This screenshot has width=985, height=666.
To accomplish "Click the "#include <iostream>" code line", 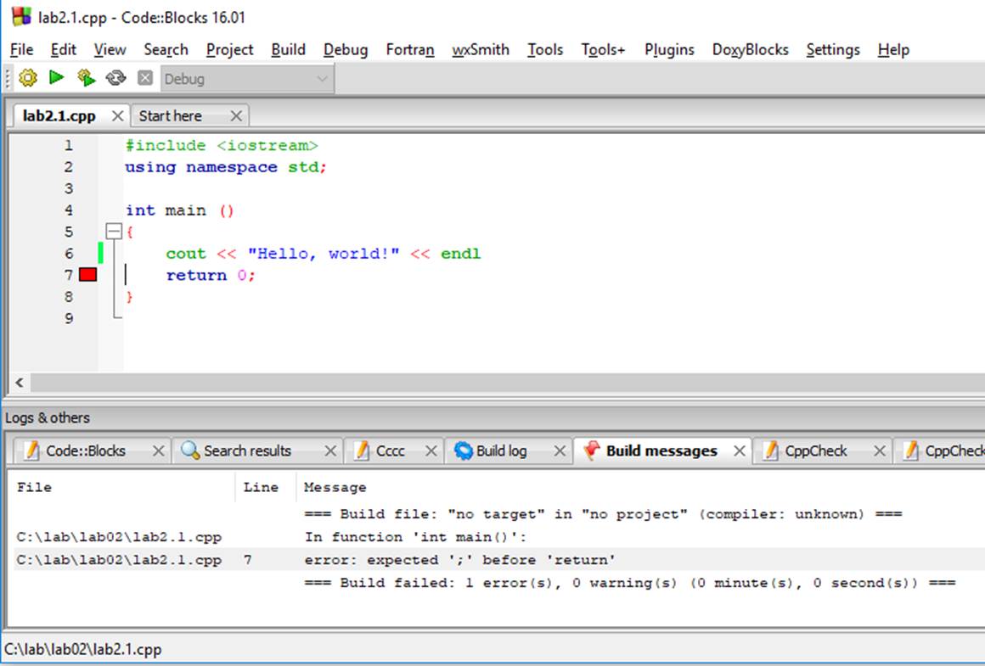I will [x=222, y=146].
